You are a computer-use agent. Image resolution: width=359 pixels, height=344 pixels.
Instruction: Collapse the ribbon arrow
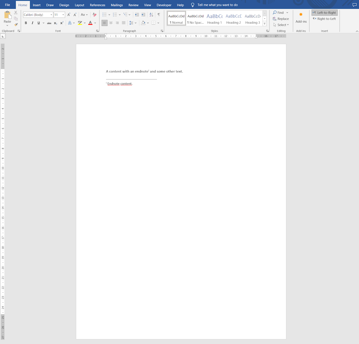pyautogui.click(x=357, y=31)
